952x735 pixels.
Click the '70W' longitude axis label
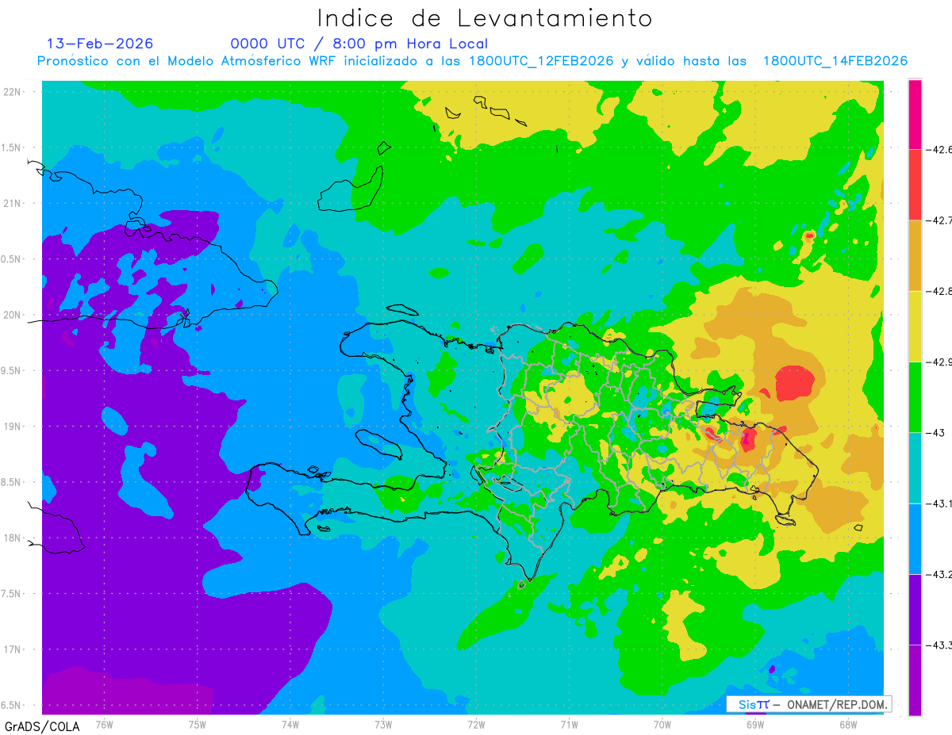[x=662, y=725]
